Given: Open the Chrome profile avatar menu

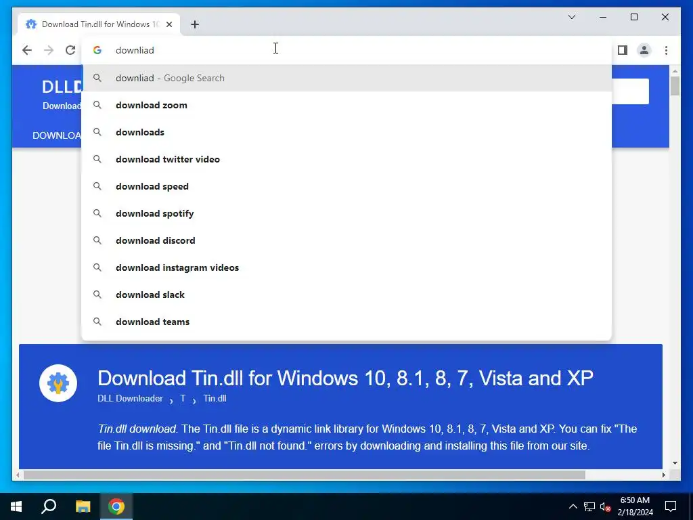Looking at the screenshot, I should click(644, 50).
